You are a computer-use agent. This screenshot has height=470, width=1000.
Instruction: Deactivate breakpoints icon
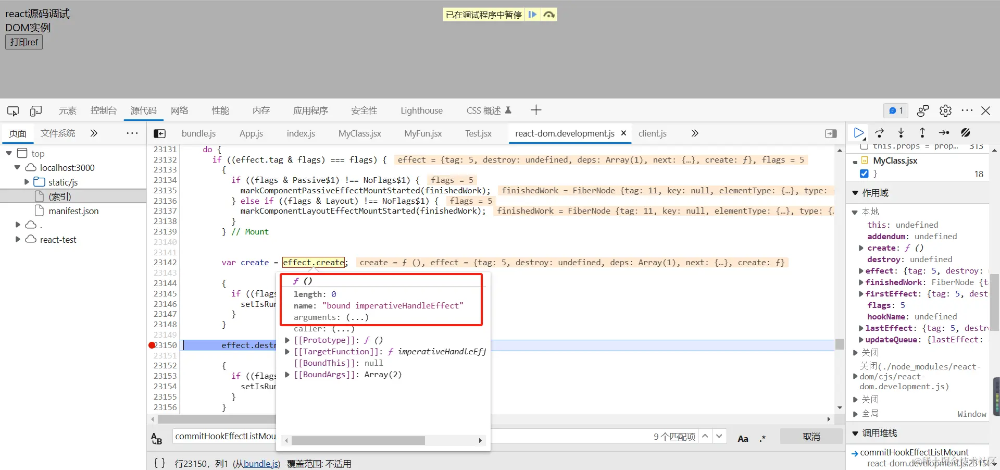(x=966, y=133)
